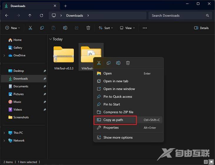The height and width of the screenshot is (165, 215).
Task: Unpin Desktop via its pin icon
Action: (x=45, y=71)
